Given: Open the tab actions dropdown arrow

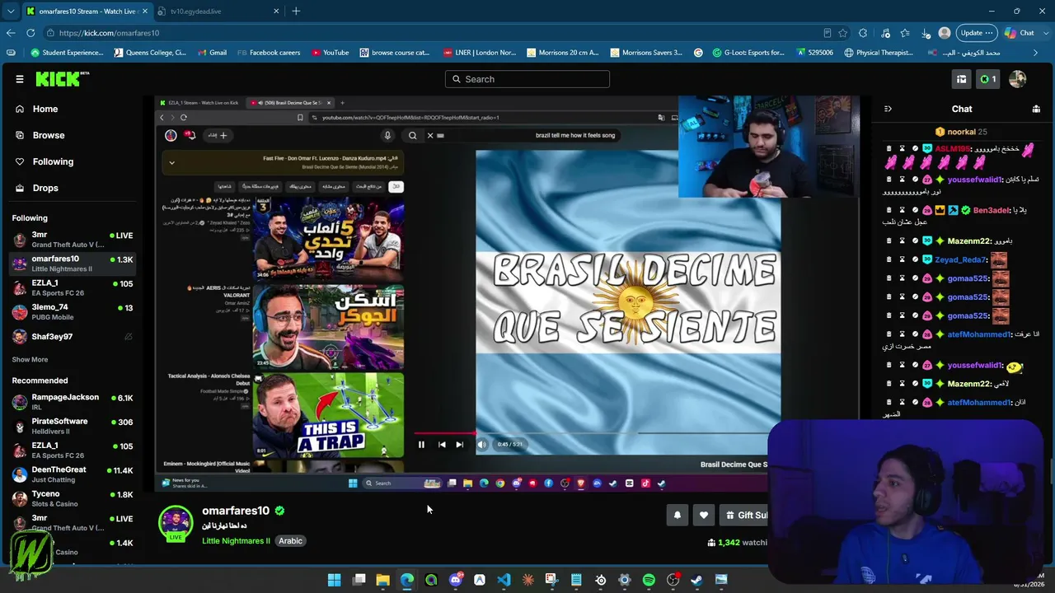Looking at the screenshot, I should click(x=11, y=11).
